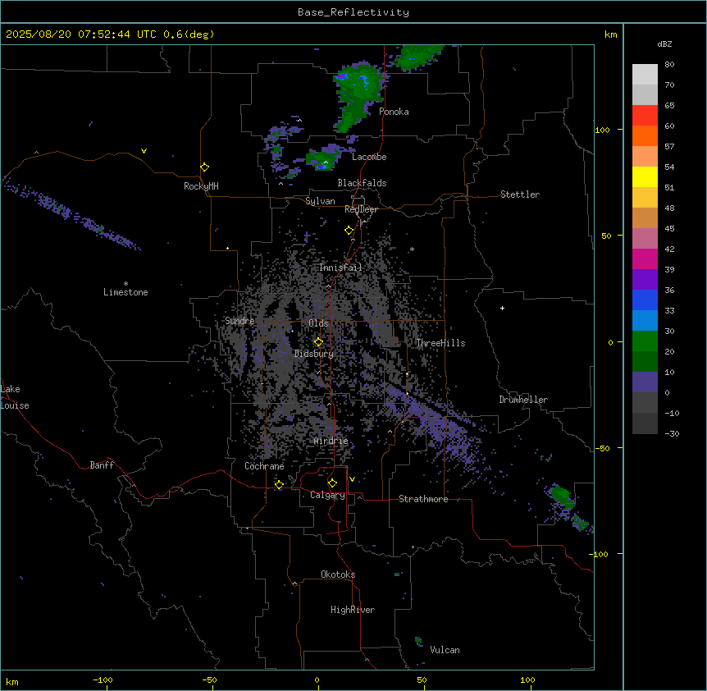Click the Cochrane label
707x691 pixels.
point(264,466)
